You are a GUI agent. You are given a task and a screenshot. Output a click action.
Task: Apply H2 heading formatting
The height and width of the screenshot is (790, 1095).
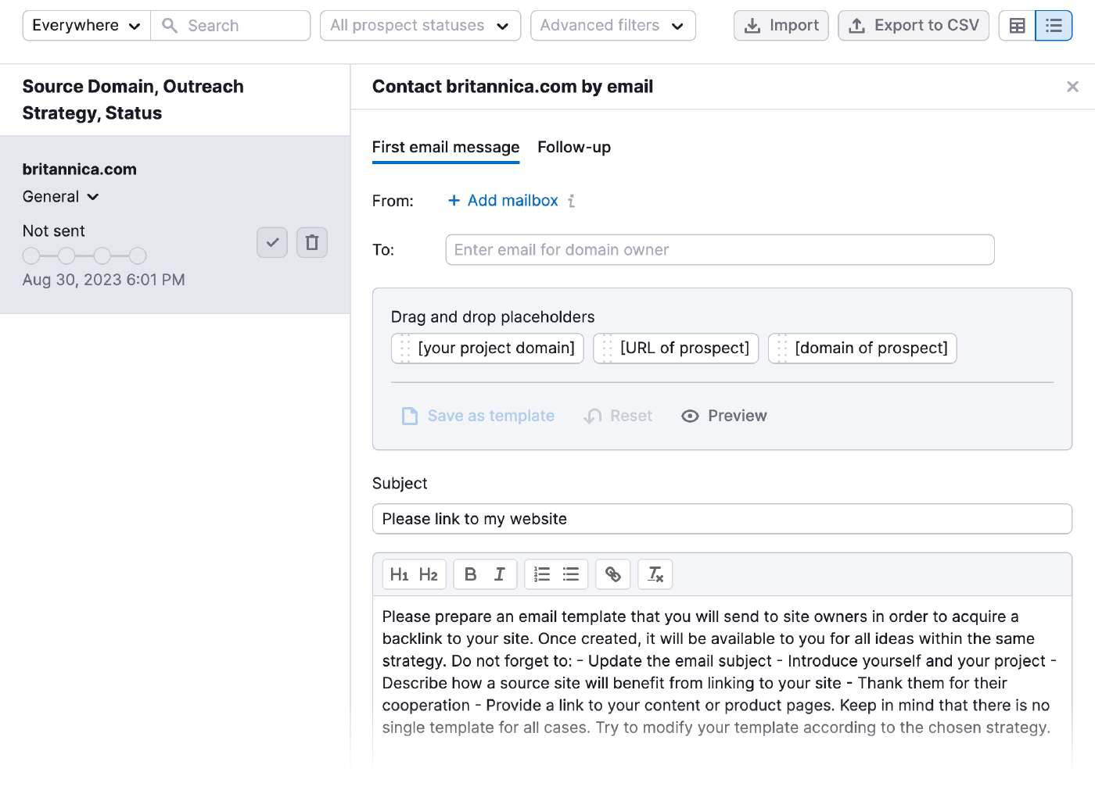(x=427, y=574)
